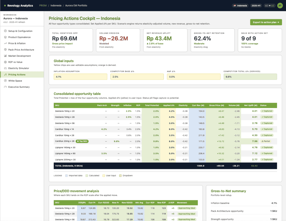Click Captured status for Gestavia 10mg × 56
Image resolution: width=286 pixels, height=221 pixels.
tap(267, 123)
